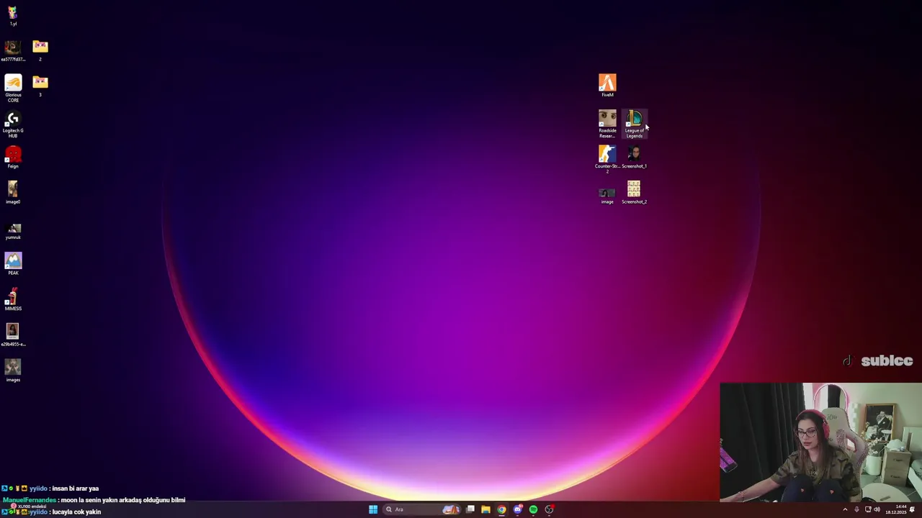Viewport: 922px width, 518px height.
Task: Select the yumruk image file
Action: [x=13, y=230]
